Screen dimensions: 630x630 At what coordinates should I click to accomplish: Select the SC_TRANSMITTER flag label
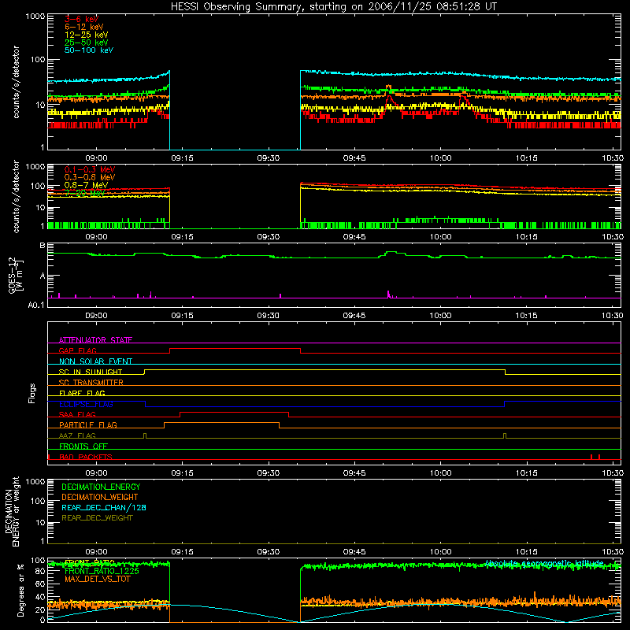click(x=91, y=383)
